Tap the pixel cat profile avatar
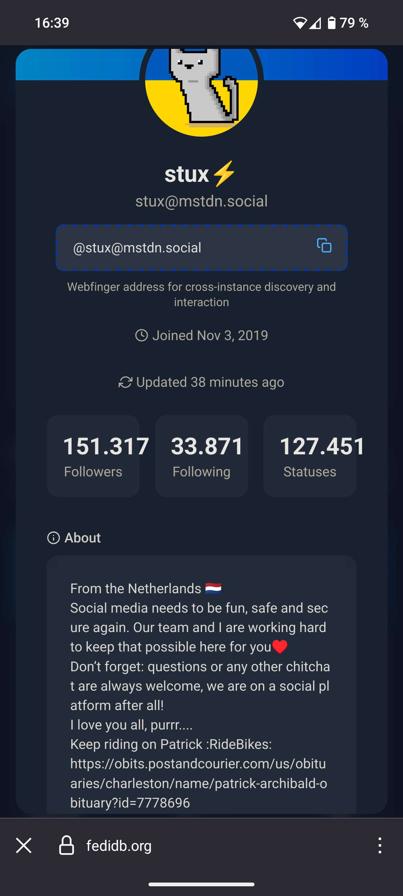The height and width of the screenshot is (896, 403). click(x=201, y=90)
